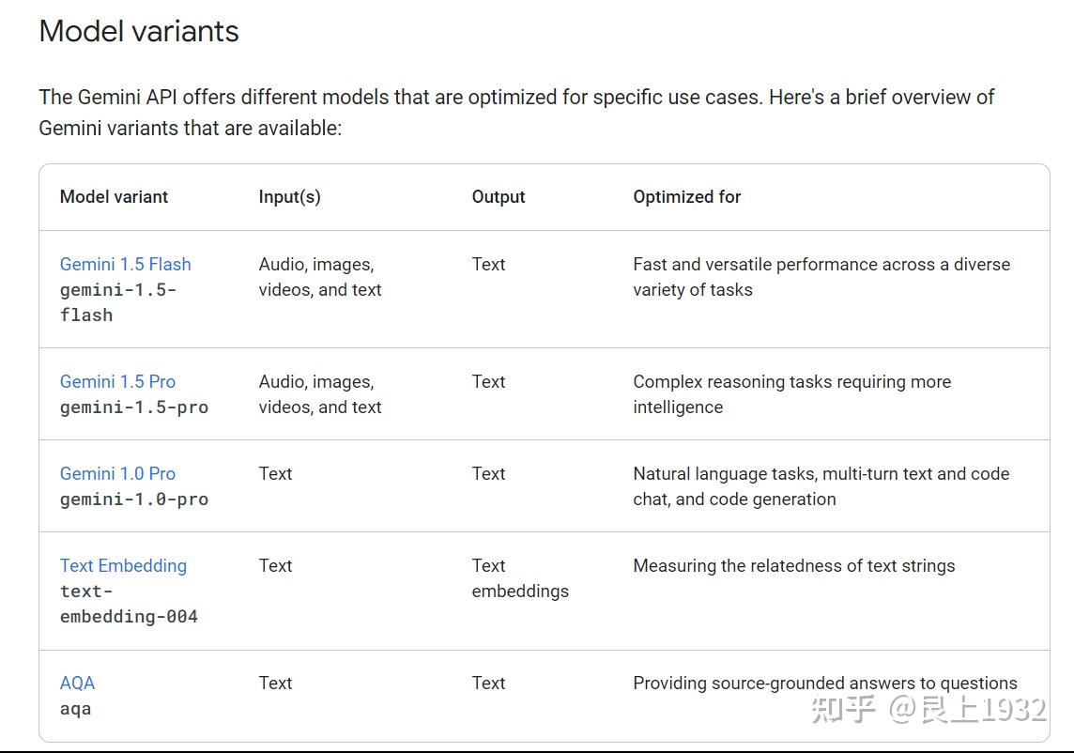
Task: Click the Input(s) column header
Action: pos(289,196)
